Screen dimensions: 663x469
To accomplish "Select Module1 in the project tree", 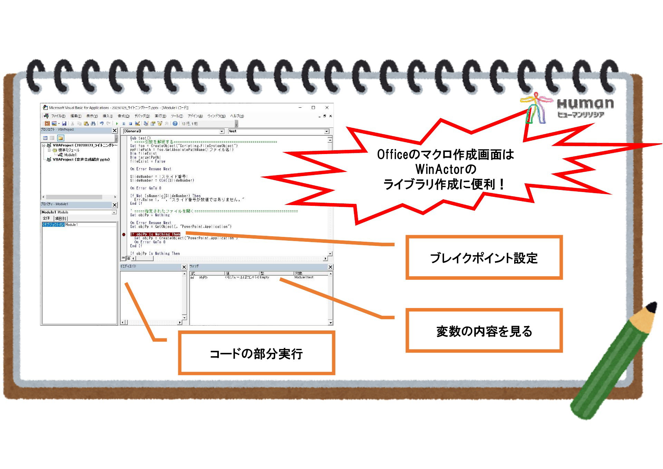I will (x=70, y=155).
